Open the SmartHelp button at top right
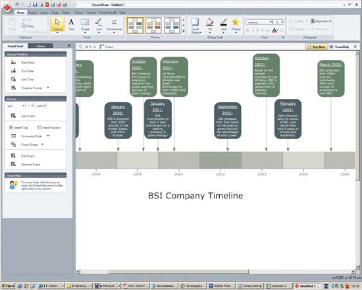Image resolution: width=362 pixels, height=290 pixels. (340, 47)
